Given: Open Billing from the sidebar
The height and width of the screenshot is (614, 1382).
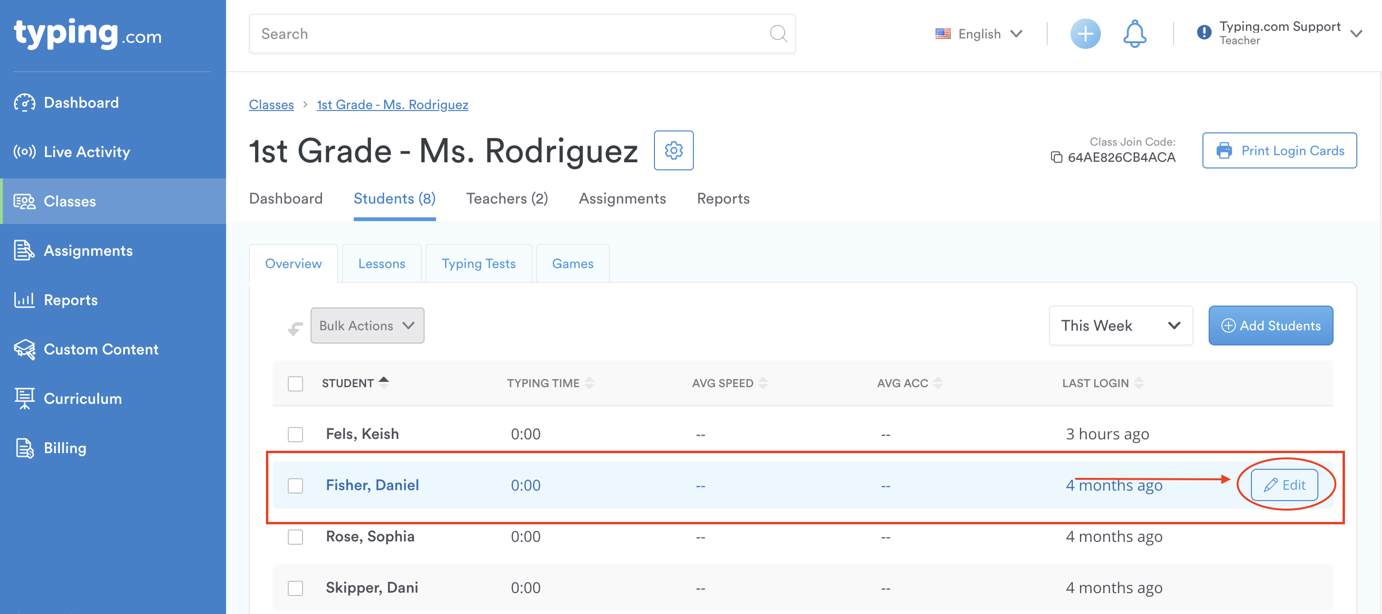Looking at the screenshot, I should [65, 448].
